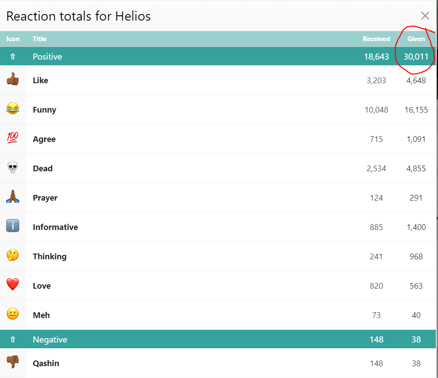The width and height of the screenshot is (438, 378).
Task: Open the Like received count 3,203
Action: click(376, 81)
